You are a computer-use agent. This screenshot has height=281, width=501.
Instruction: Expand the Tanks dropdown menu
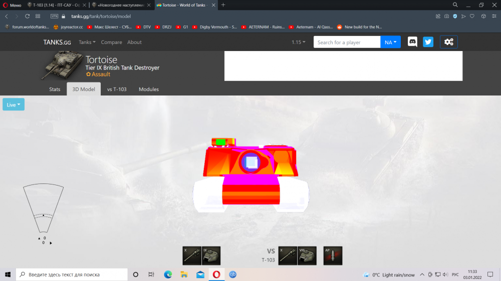tap(87, 42)
